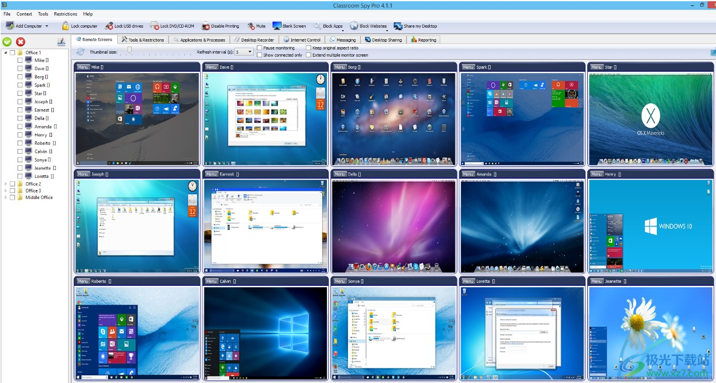The image size is (716, 383).
Task: Adjust the Thumbnail size slider handle
Action: point(130,50)
